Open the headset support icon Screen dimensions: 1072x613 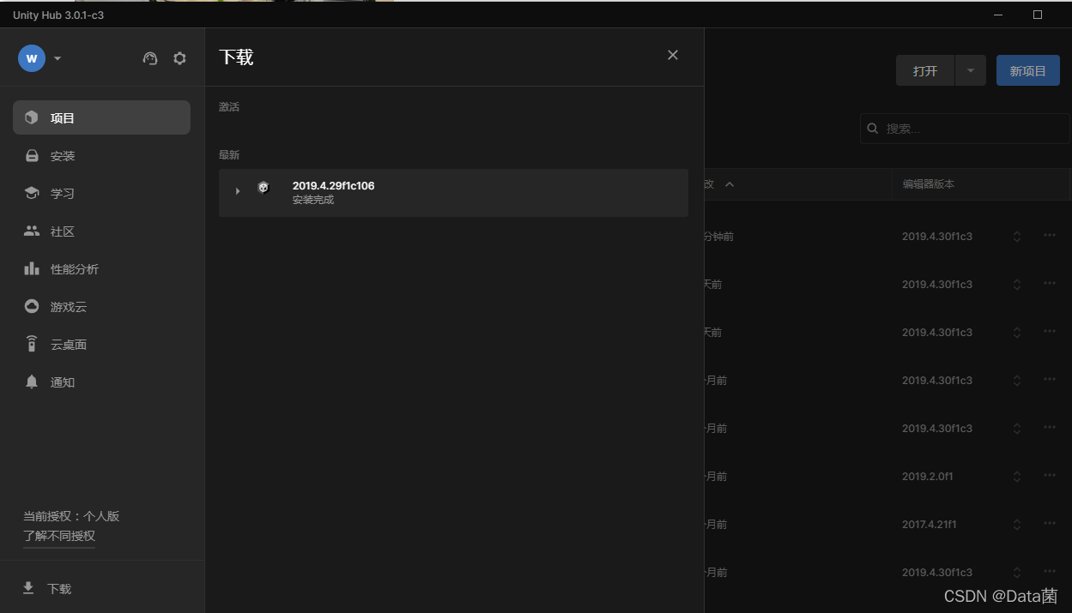[x=150, y=58]
